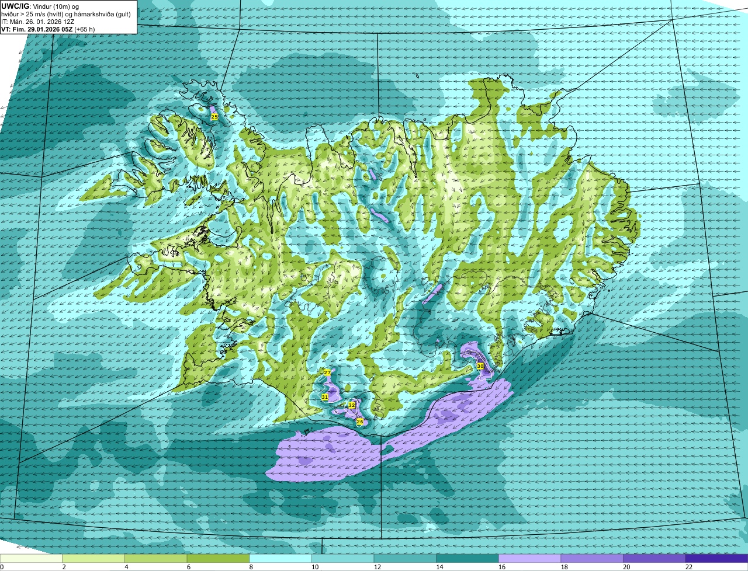Click the palest swatch between 0 and 2
Image resolution: width=748 pixels, height=571 pixels.
pyautogui.click(x=31, y=558)
